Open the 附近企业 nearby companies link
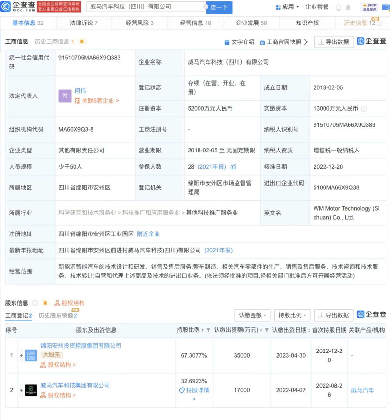 [148, 234]
